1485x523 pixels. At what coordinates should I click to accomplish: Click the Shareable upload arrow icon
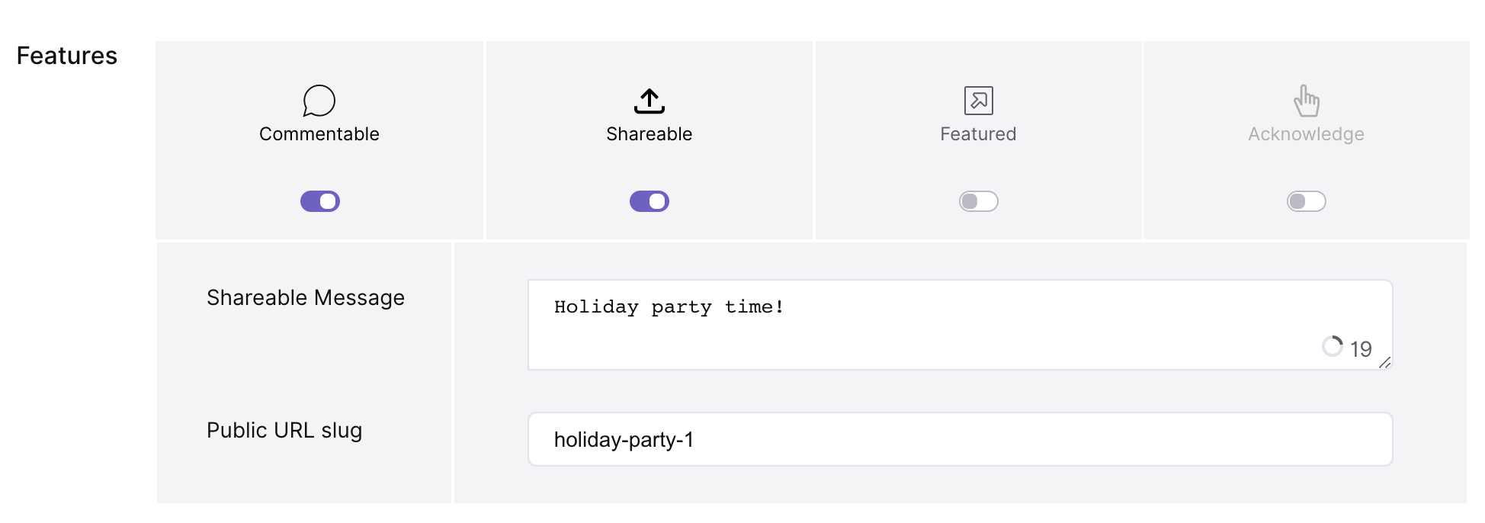click(649, 101)
